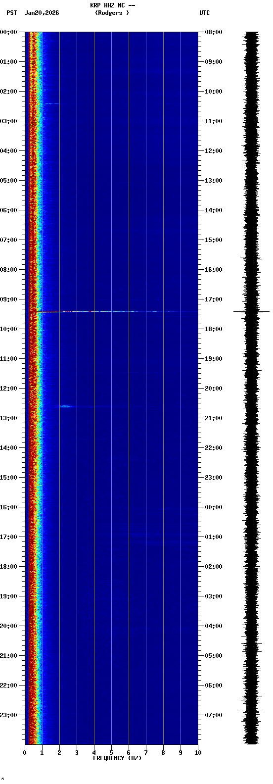Click the 11:00 UTC time label
Viewport: 273px width, 784px height.
click(x=214, y=121)
